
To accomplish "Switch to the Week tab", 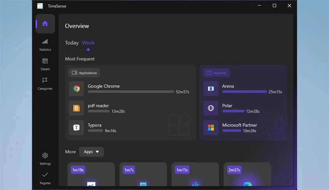I will pyautogui.click(x=88, y=43).
